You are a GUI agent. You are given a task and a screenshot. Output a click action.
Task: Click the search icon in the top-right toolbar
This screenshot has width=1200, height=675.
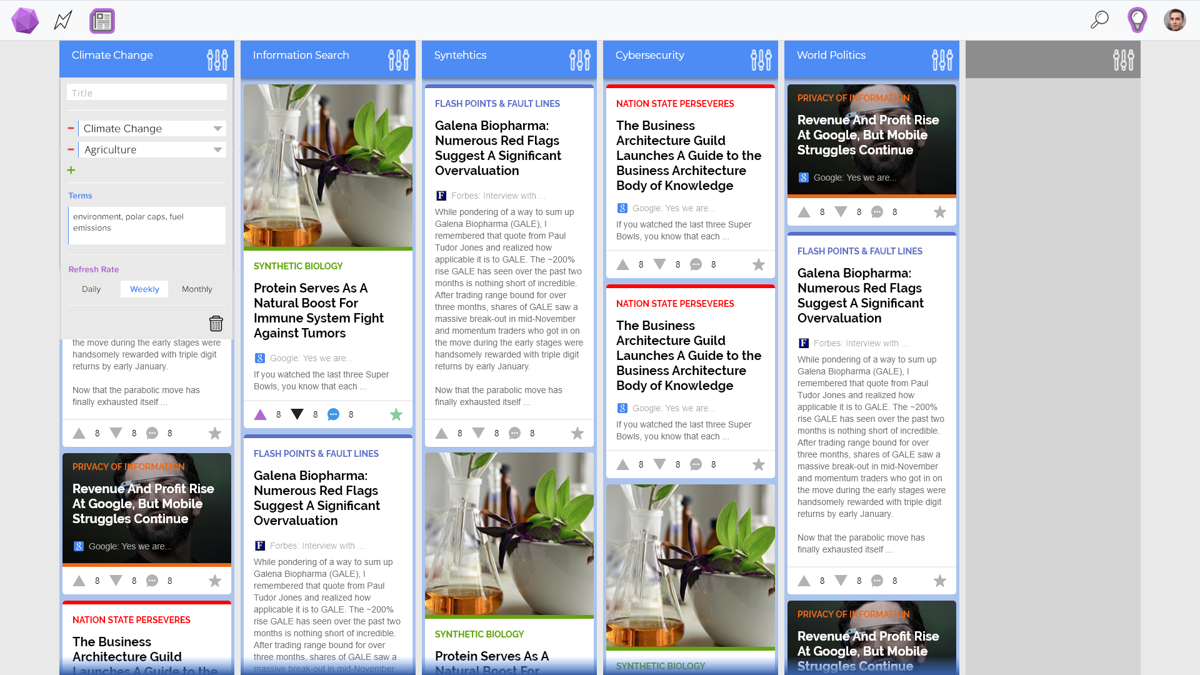pos(1099,20)
